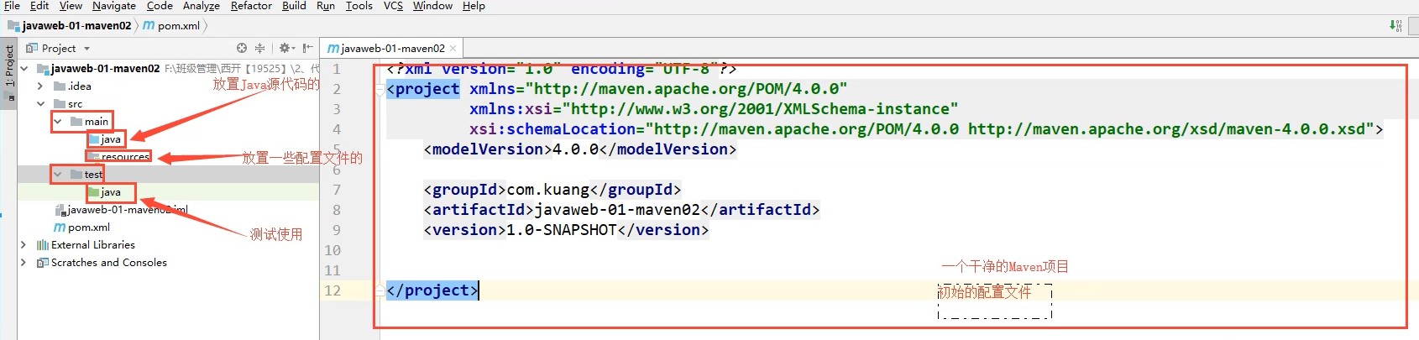Image resolution: width=1419 pixels, height=340 pixels.
Task: Click the artifactId value javaweb-01-maven02
Action: (617, 210)
